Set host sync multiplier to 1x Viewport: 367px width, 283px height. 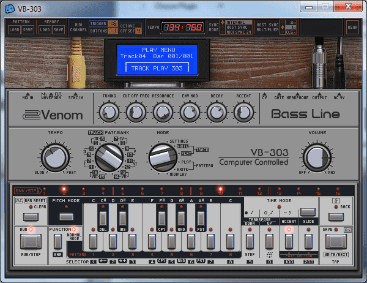coord(290,27)
